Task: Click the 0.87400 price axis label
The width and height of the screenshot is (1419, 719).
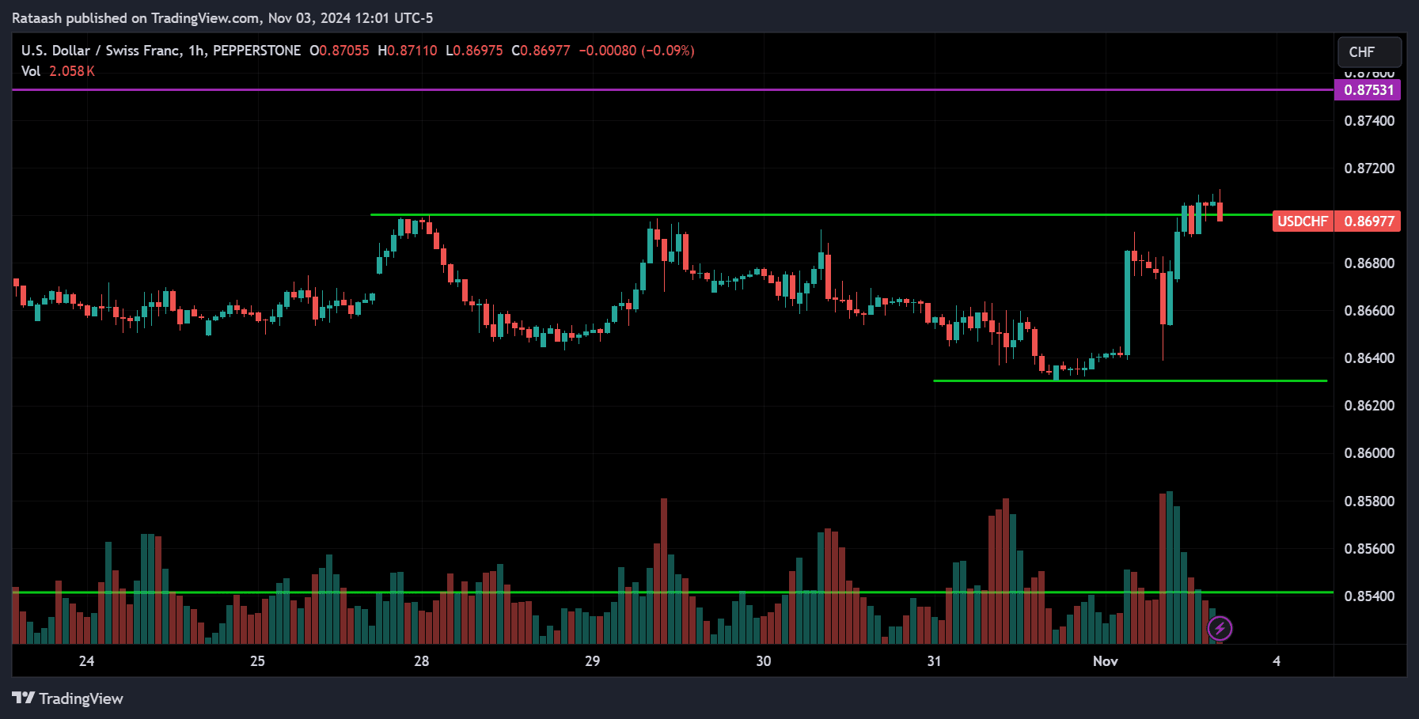Action: pyautogui.click(x=1369, y=121)
